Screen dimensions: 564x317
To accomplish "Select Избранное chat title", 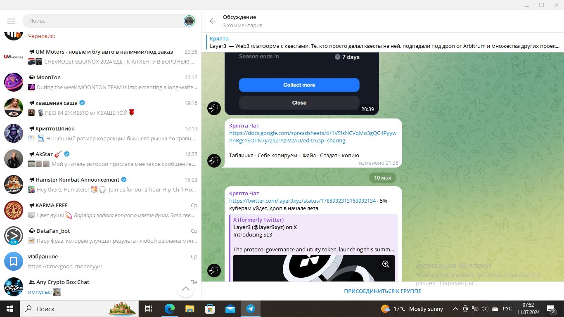I will 43,257.
